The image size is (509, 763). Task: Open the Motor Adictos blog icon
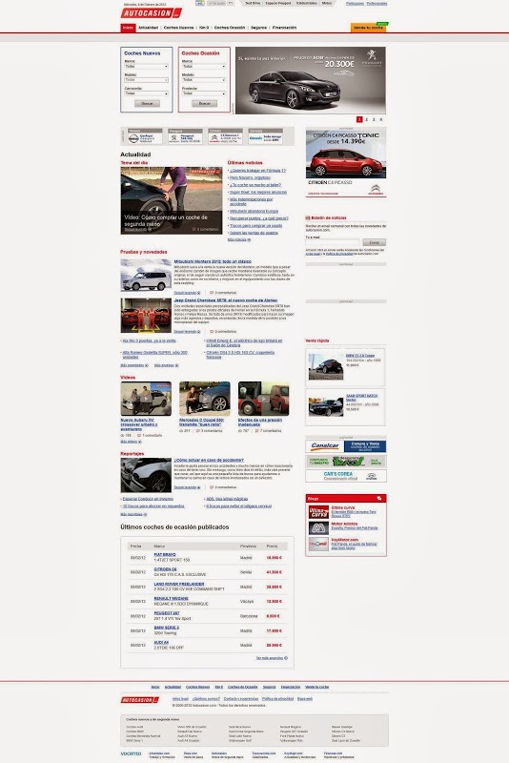tap(318, 528)
